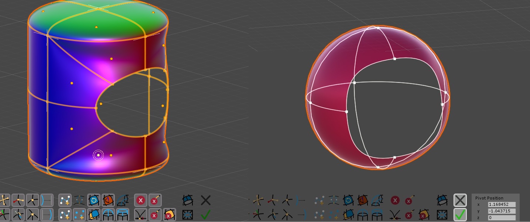Image resolution: width=530 pixels, height=222 pixels.
Task: Click the 'Pivot Position' label
Action: tap(489, 198)
